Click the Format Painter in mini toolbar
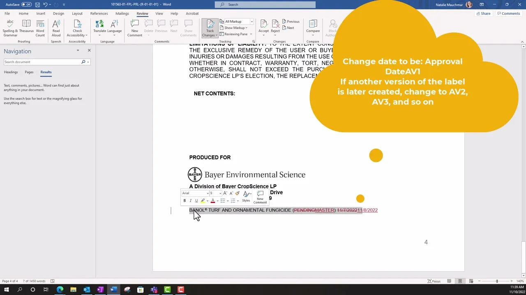 coord(237,193)
